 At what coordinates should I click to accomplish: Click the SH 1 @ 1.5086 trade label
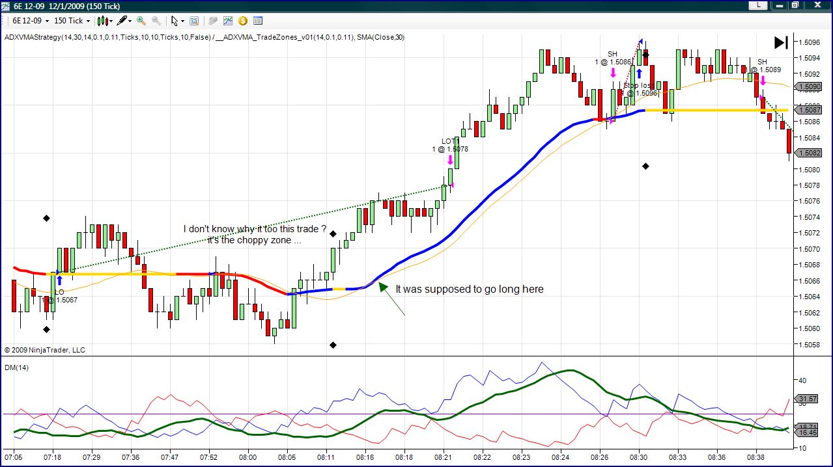[x=613, y=58]
